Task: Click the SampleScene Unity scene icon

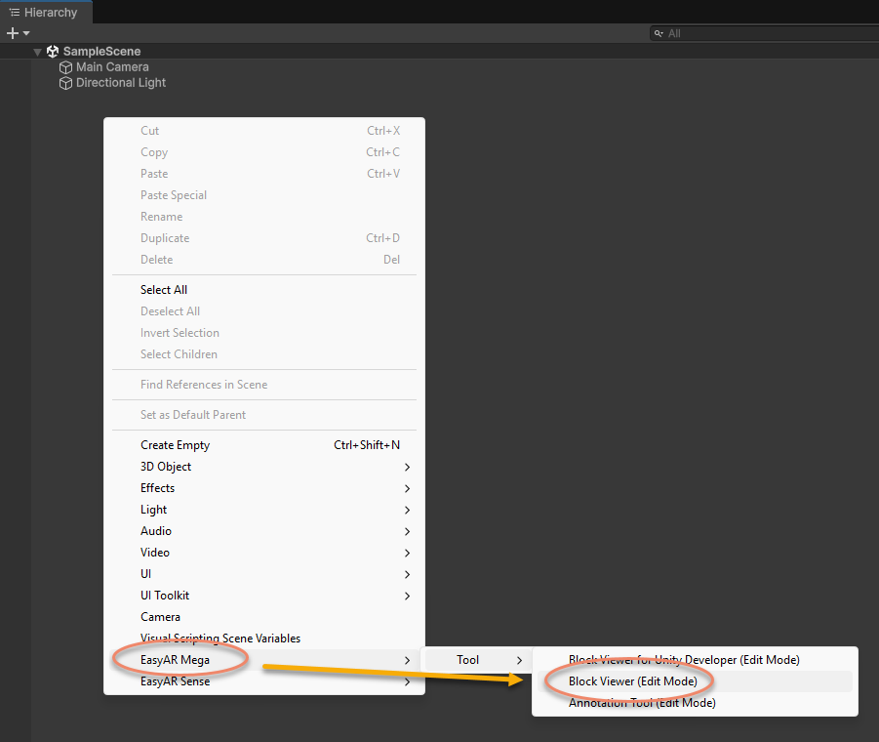Action: [x=52, y=51]
